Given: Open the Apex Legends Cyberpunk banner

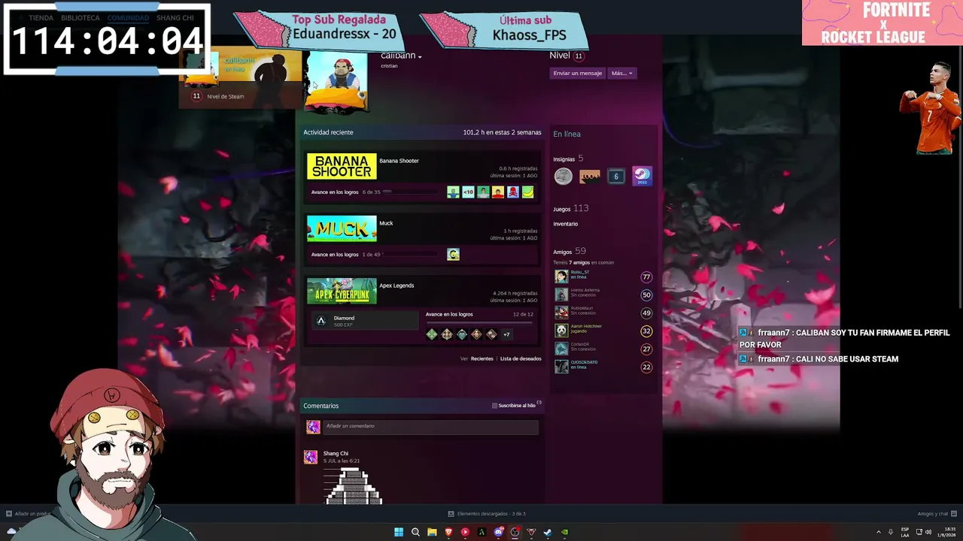Looking at the screenshot, I should [342, 291].
